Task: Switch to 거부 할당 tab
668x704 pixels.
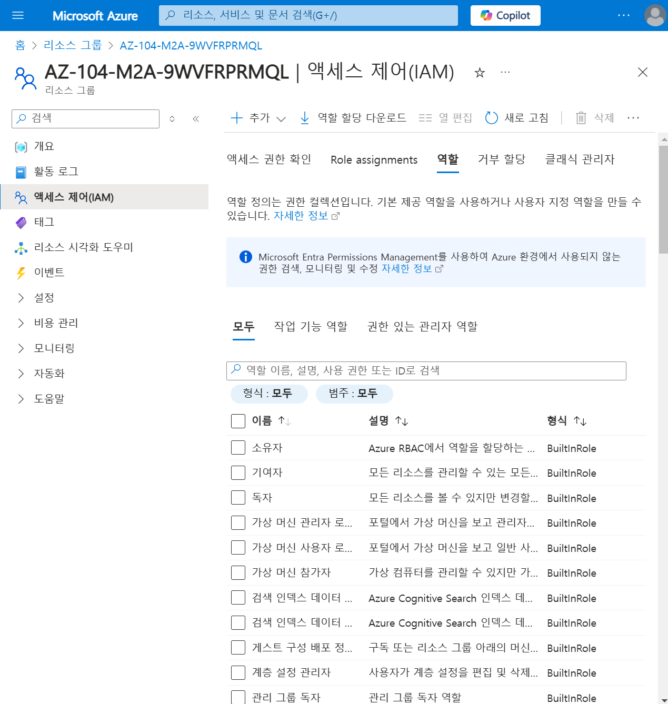Action: [x=502, y=159]
